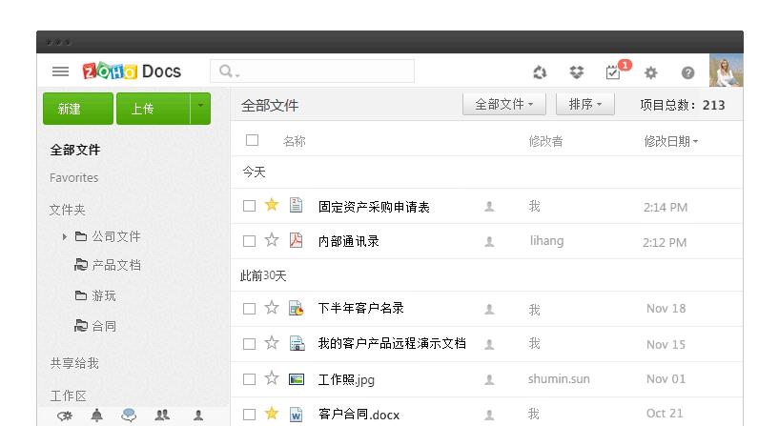Click the document icon of 固定资产采购申请表

click(x=297, y=205)
